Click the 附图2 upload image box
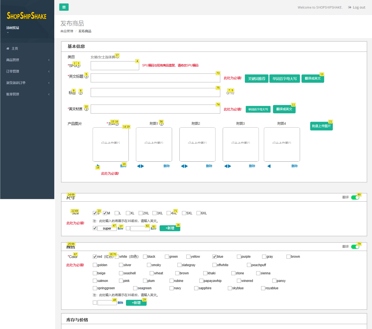The image size is (372, 329). pyautogui.click(x=198, y=145)
